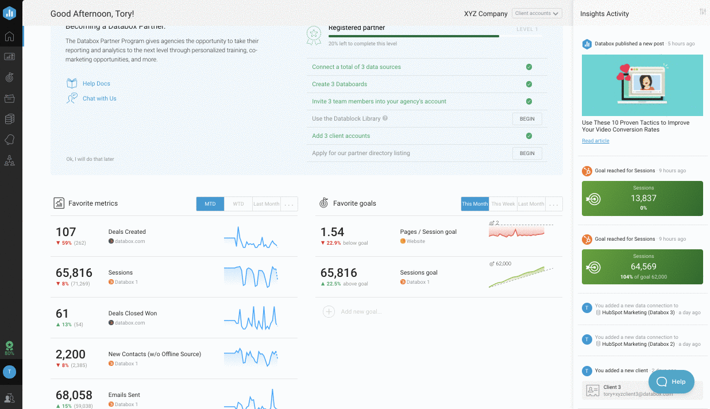Click the switch user icon at sidebar bottom

(x=9, y=398)
